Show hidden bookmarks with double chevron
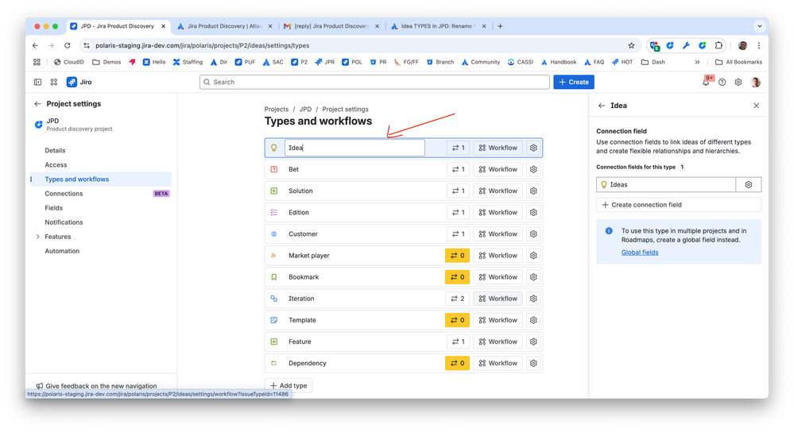 tap(697, 62)
